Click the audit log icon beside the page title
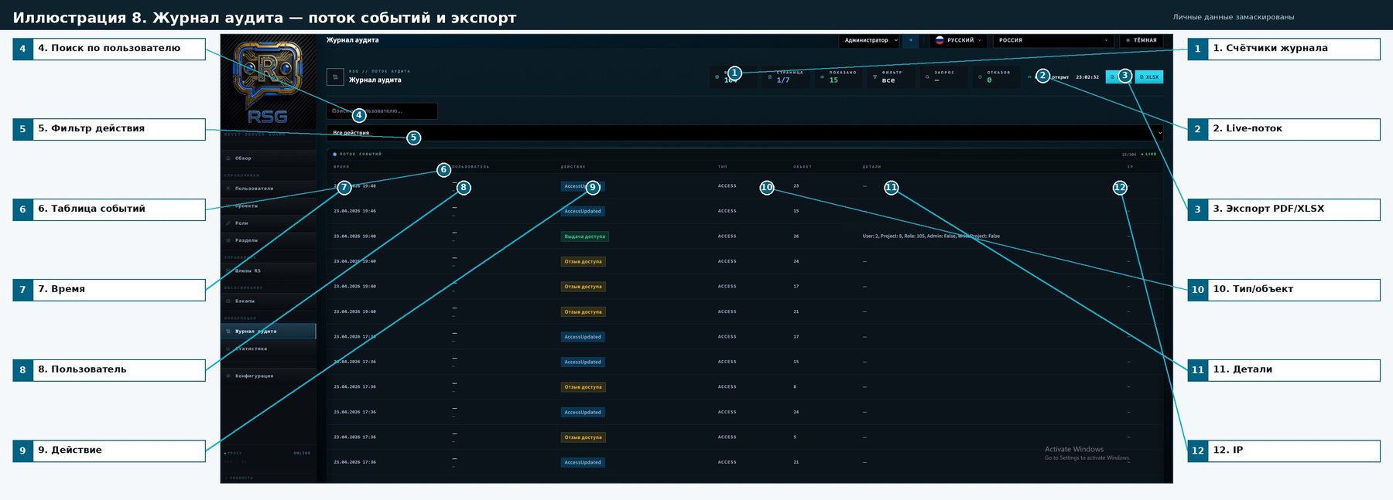The width and height of the screenshot is (1393, 500). [335, 77]
